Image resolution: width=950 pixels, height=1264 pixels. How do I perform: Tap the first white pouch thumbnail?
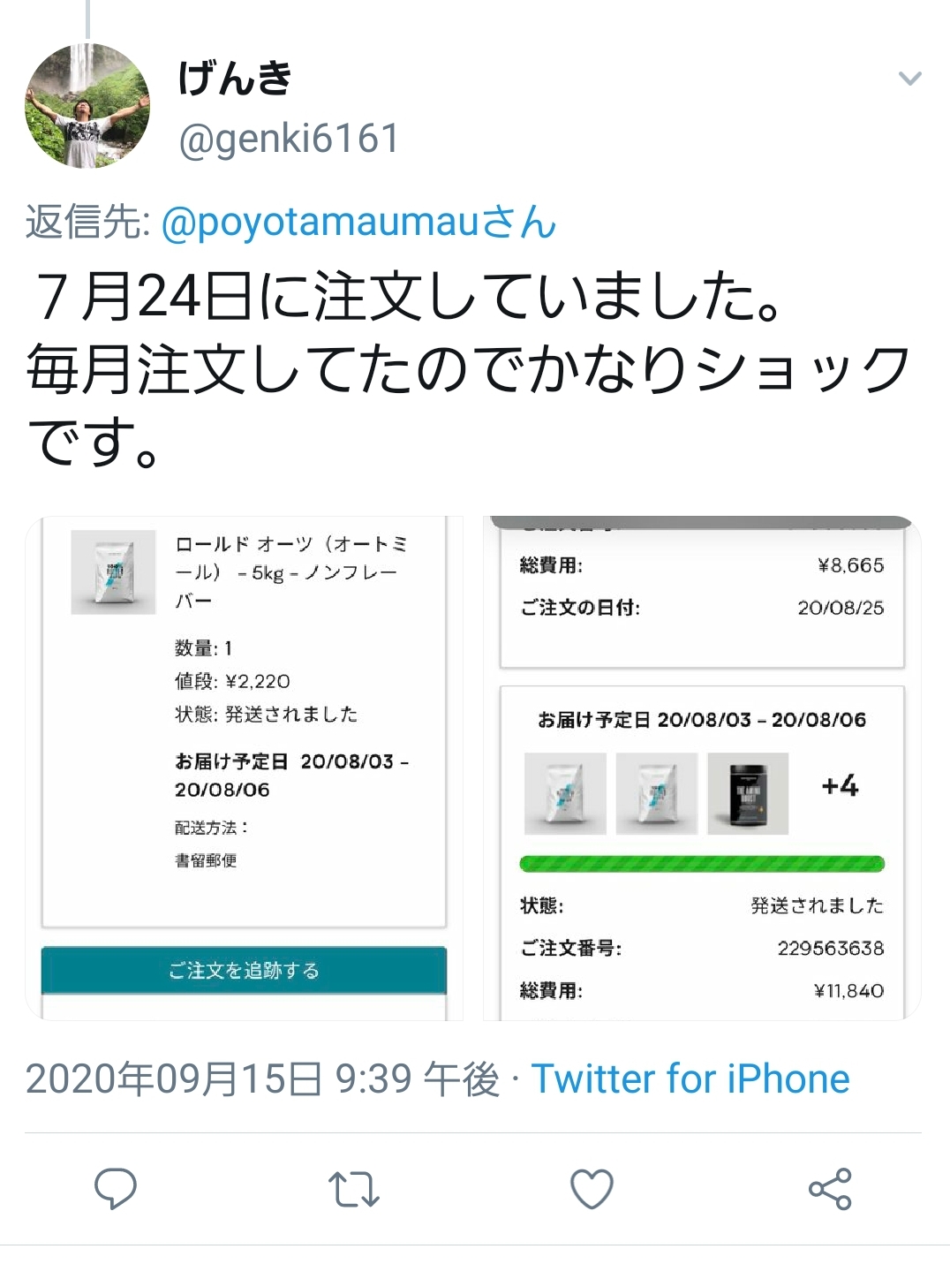[565, 793]
